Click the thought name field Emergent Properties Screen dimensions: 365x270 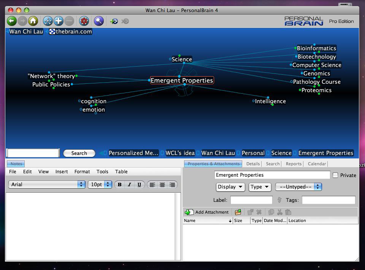coord(272,175)
